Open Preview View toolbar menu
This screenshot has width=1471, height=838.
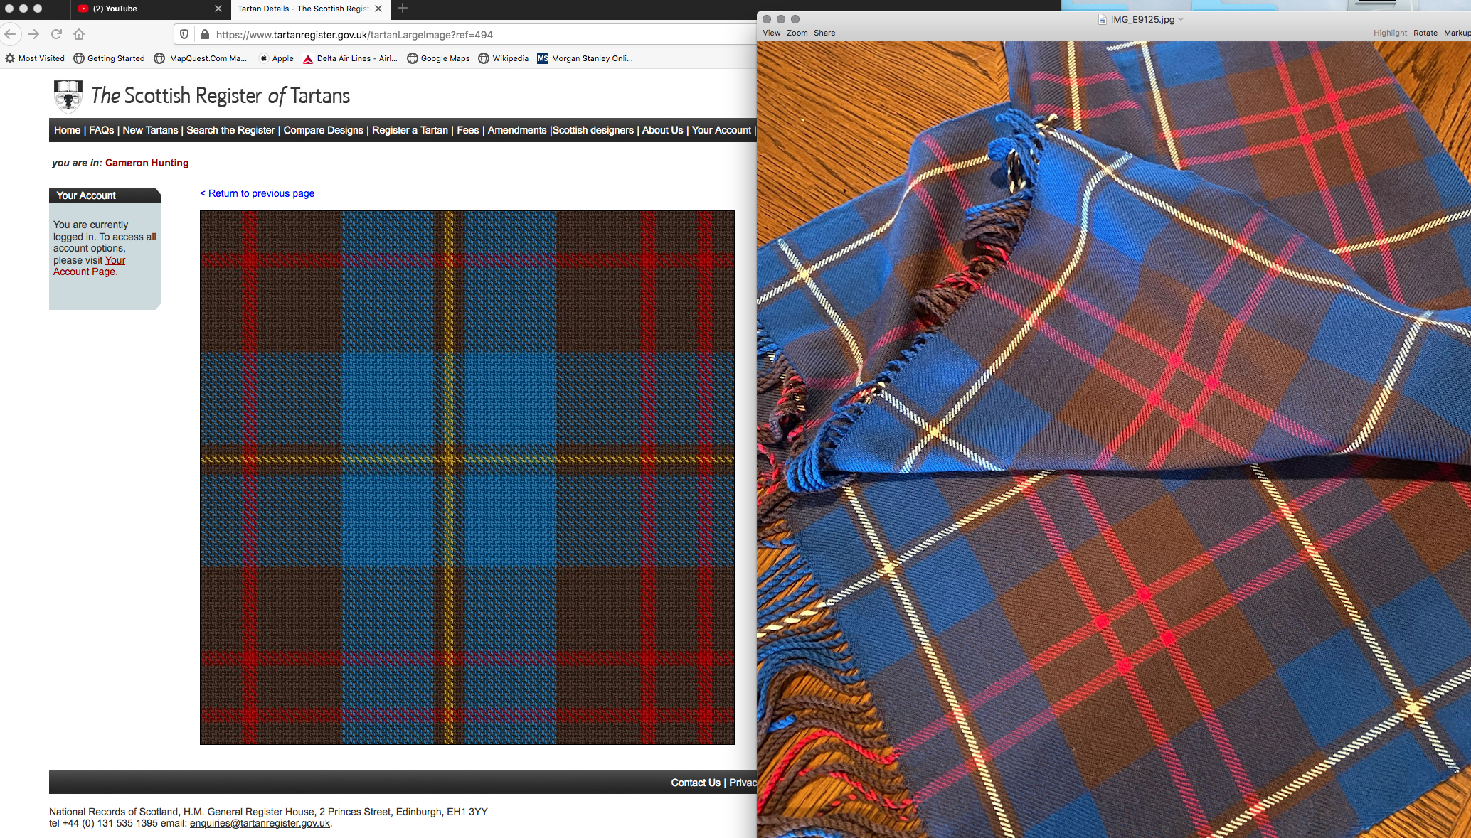pos(771,33)
